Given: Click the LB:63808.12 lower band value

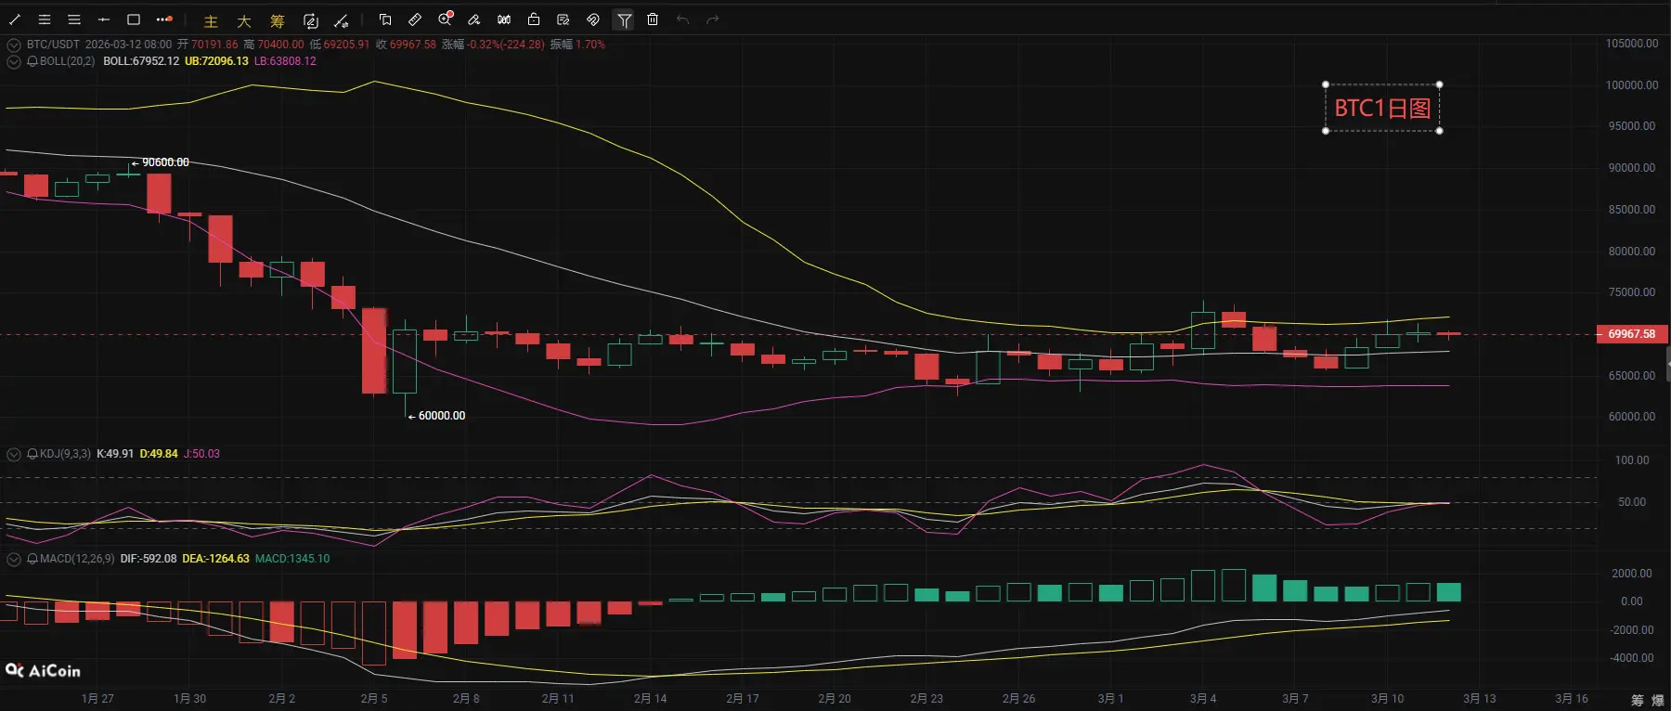Looking at the screenshot, I should click(x=285, y=61).
